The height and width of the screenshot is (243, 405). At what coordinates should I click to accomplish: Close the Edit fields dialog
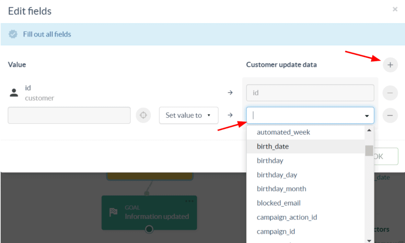coord(395,9)
